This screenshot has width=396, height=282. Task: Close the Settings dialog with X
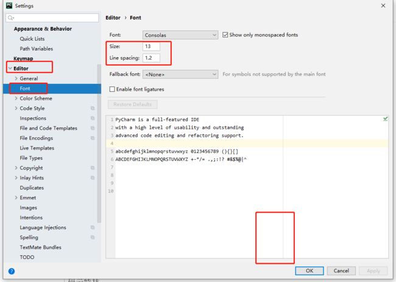(x=383, y=5)
